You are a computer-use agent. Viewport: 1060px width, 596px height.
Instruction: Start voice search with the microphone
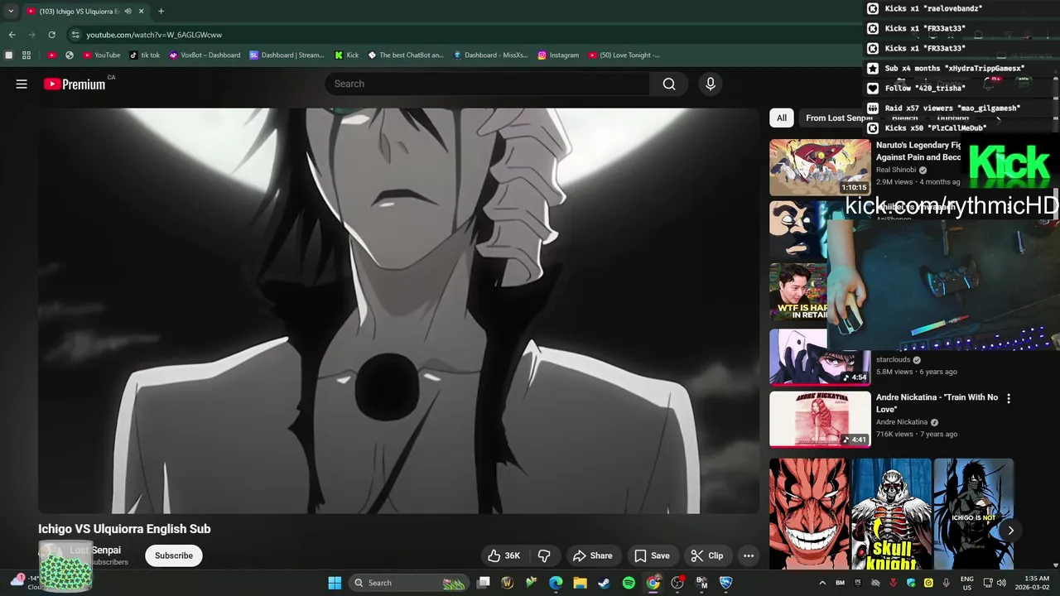[x=710, y=84]
